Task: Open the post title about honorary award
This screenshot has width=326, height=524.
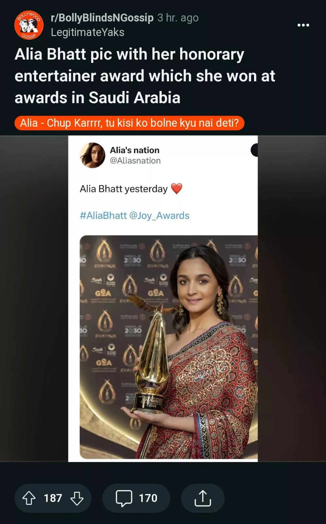Action: [x=145, y=76]
